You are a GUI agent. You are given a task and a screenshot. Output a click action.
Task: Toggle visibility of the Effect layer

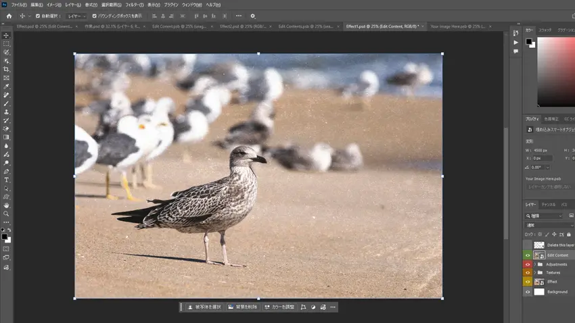pyautogui.click(x=528, y=282)
